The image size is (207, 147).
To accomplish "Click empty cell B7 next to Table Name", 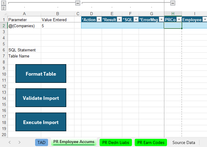I will coord(57,56).
